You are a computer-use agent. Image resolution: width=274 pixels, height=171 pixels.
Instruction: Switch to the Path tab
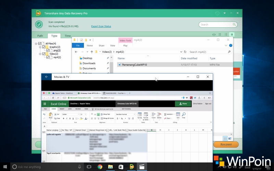pyautogui.click(x=40, y=36)
